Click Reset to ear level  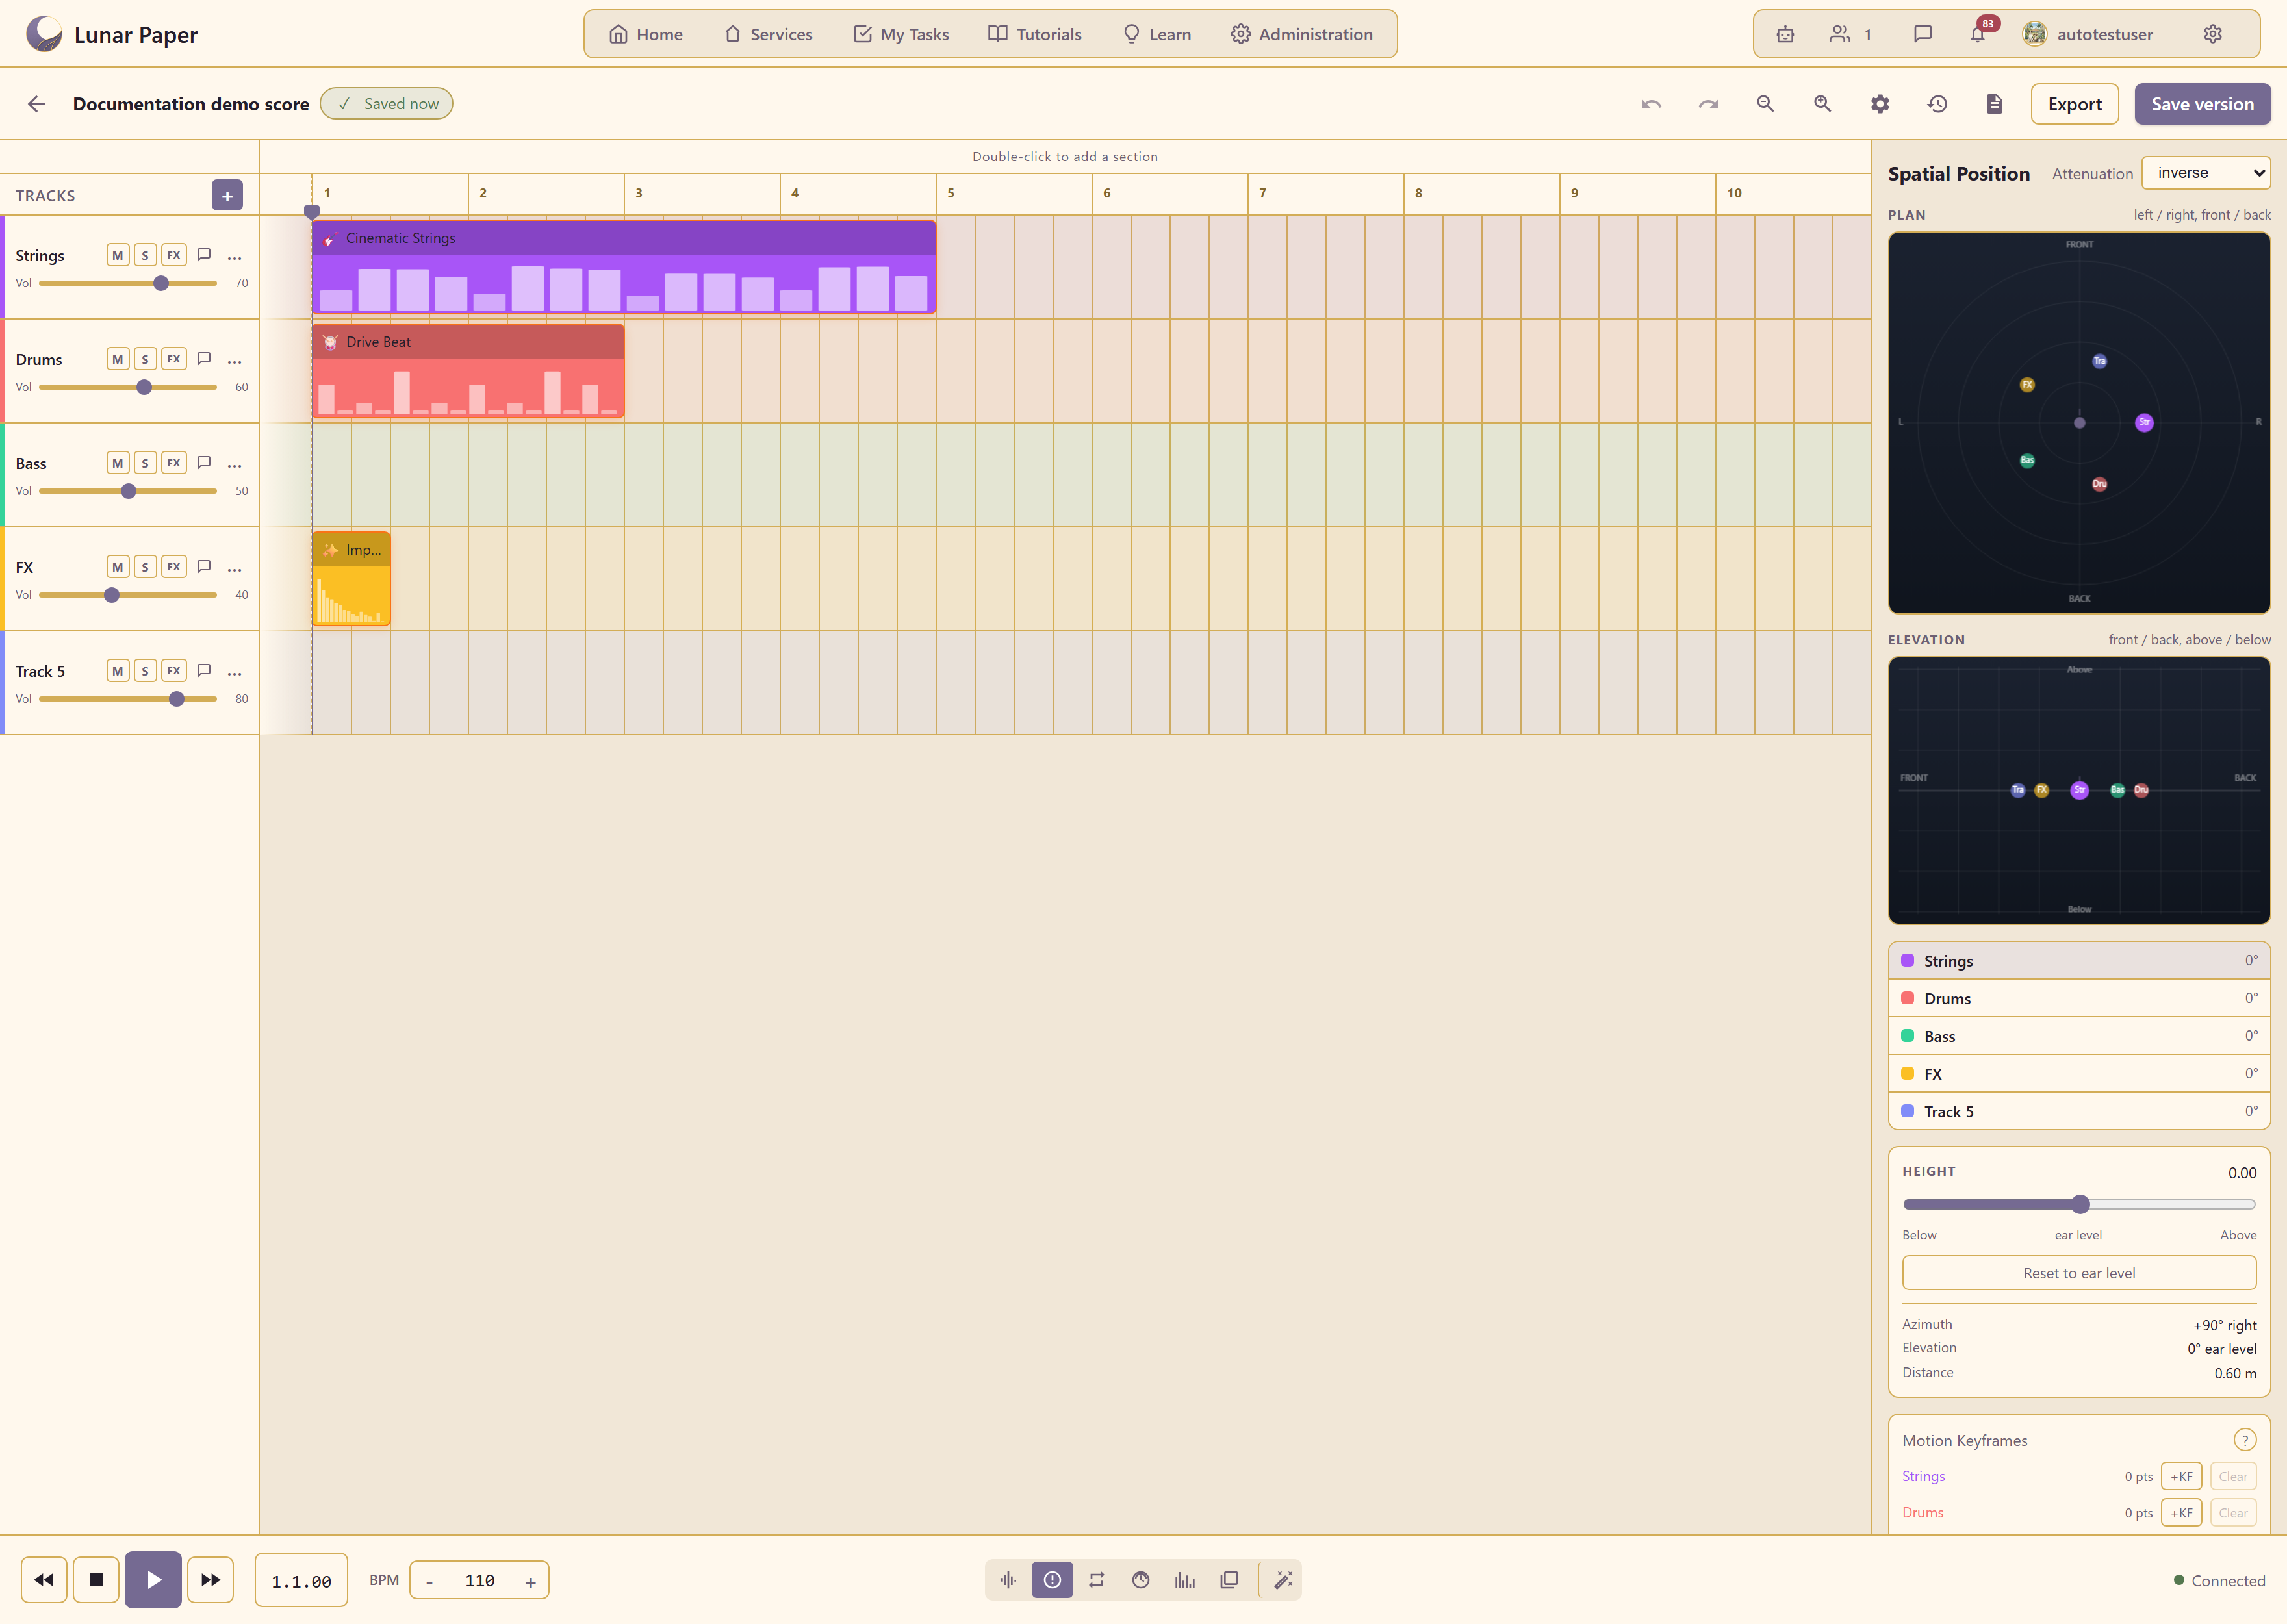click(x=2079, y=1273)
